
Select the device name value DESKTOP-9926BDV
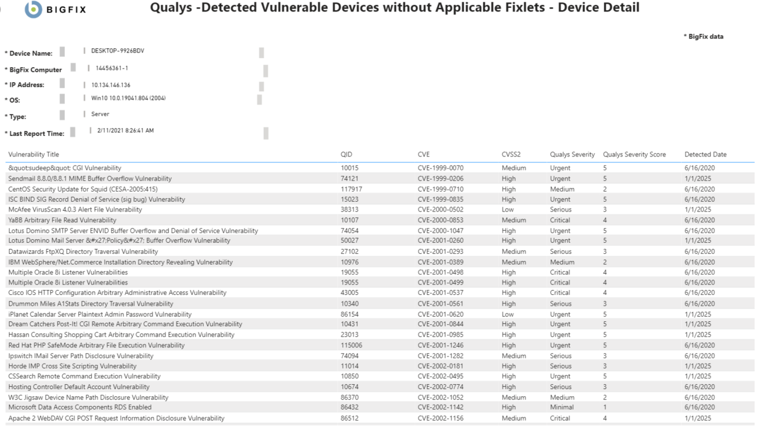117,51
